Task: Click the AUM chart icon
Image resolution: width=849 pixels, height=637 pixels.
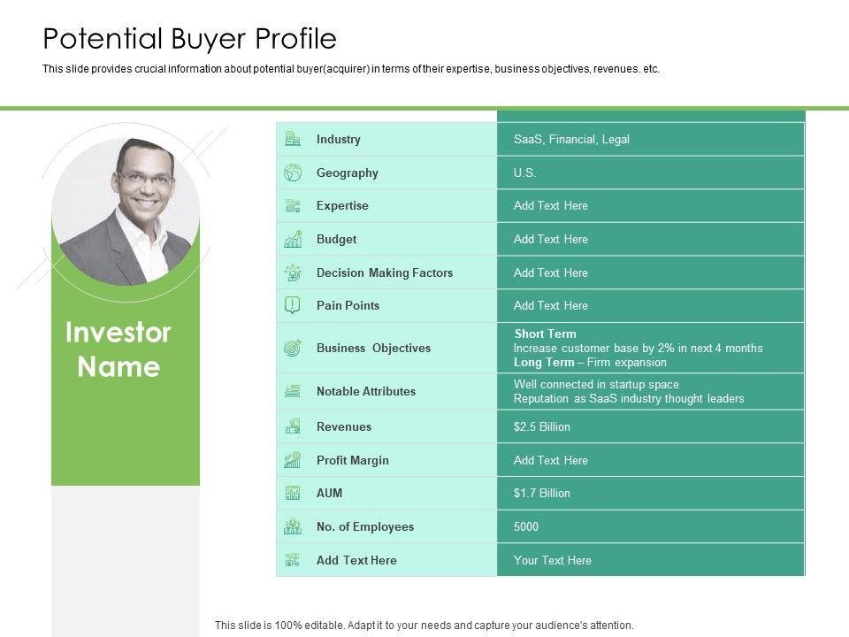Action: click(x=293, y=493)
